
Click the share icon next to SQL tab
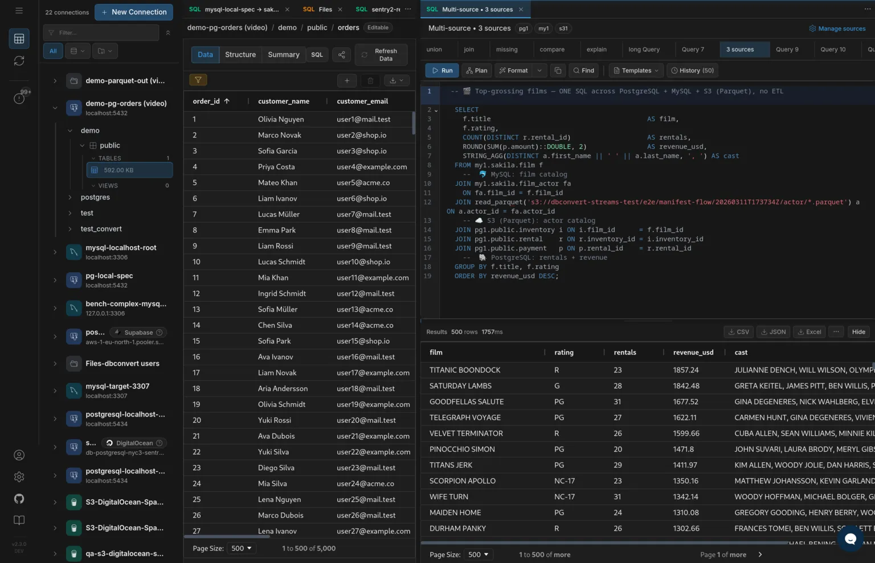pos(341,55)
